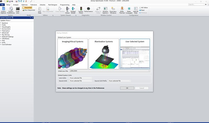Open System Viewers group dialog launcher
The image size is (209, 123).
[76, 15]
